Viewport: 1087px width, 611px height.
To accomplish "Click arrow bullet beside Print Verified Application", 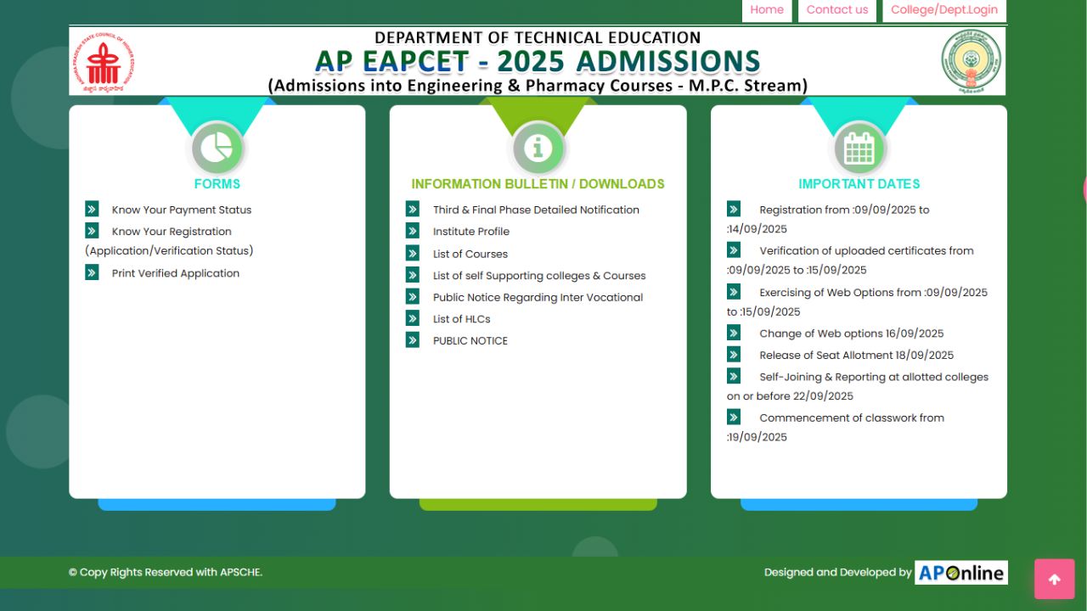I will 92,272.
